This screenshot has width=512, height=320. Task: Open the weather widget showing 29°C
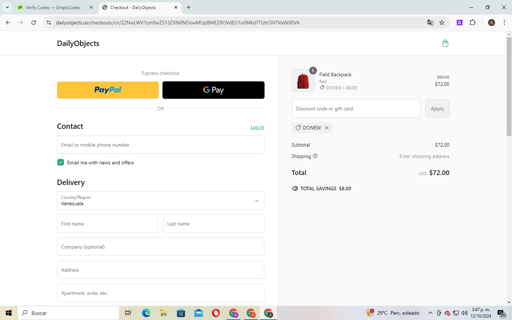393,313
